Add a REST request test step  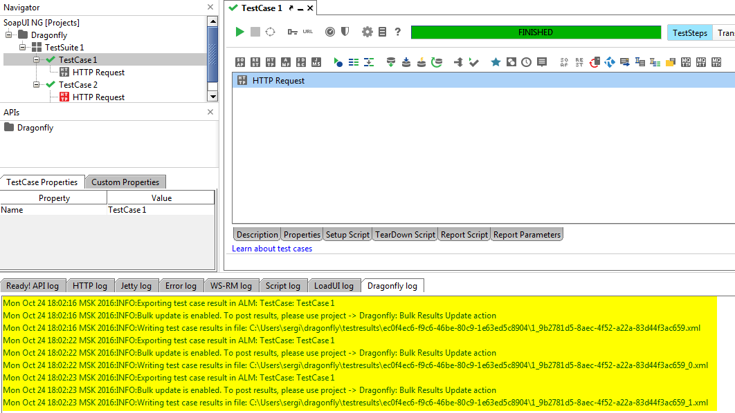point(255,62)
